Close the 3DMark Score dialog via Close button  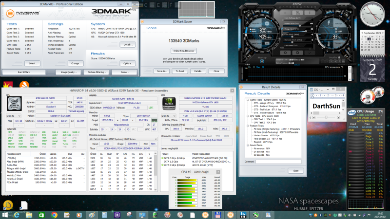coord(216,71)
